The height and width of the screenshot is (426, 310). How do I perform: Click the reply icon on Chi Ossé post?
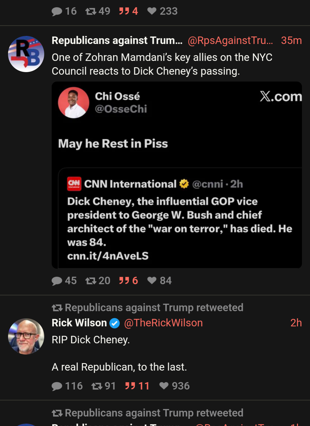pyautogui.click(x=57, y=281)
